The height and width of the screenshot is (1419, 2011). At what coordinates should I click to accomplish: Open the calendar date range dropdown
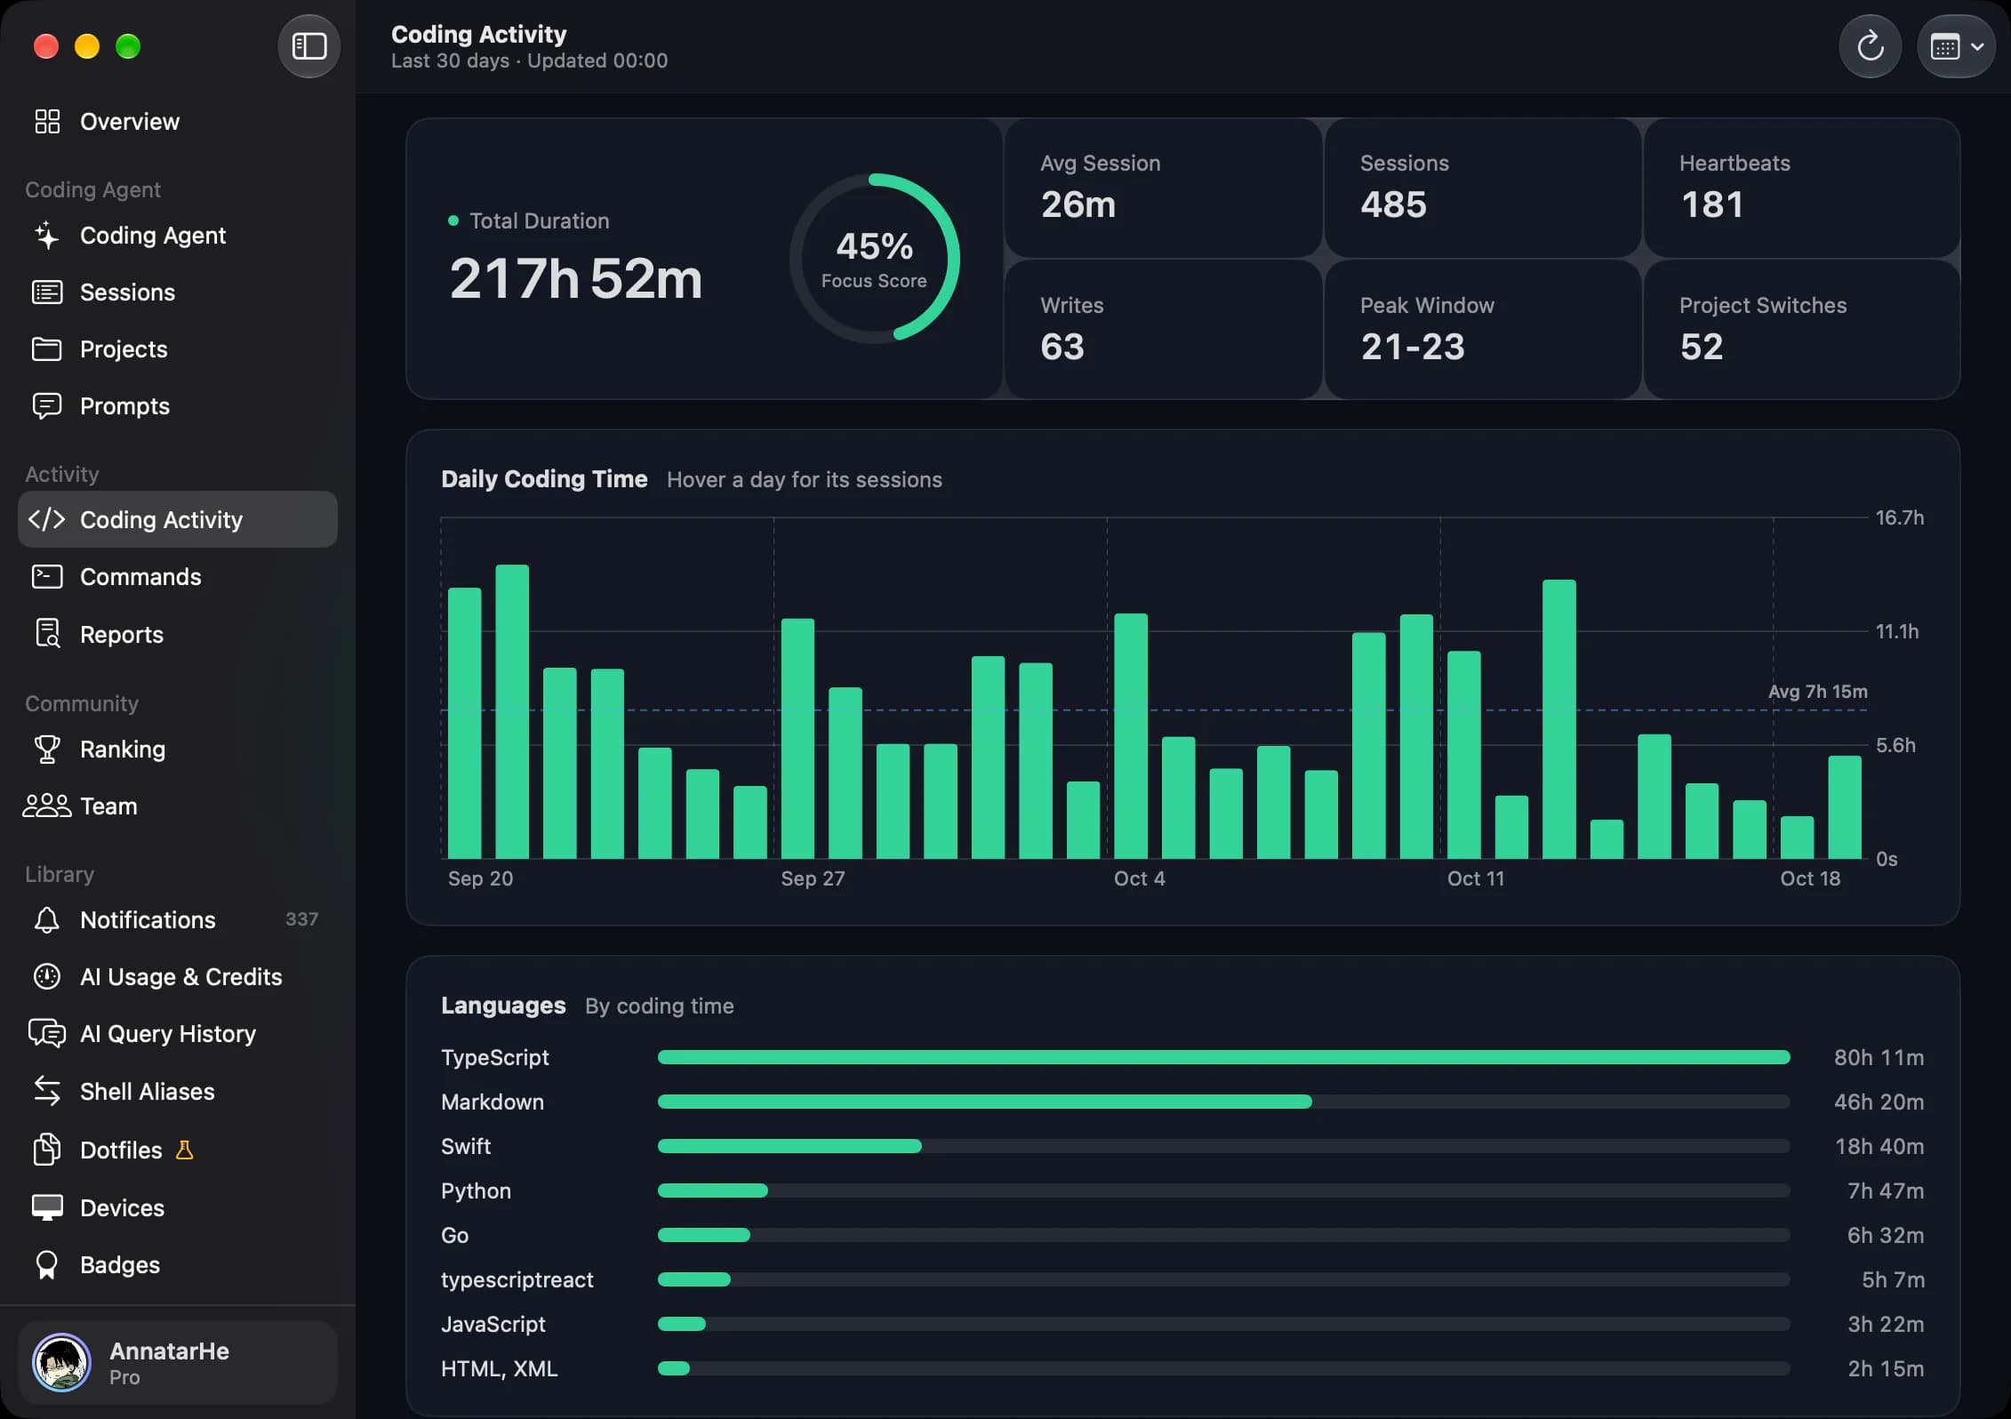click(1956, 46)
